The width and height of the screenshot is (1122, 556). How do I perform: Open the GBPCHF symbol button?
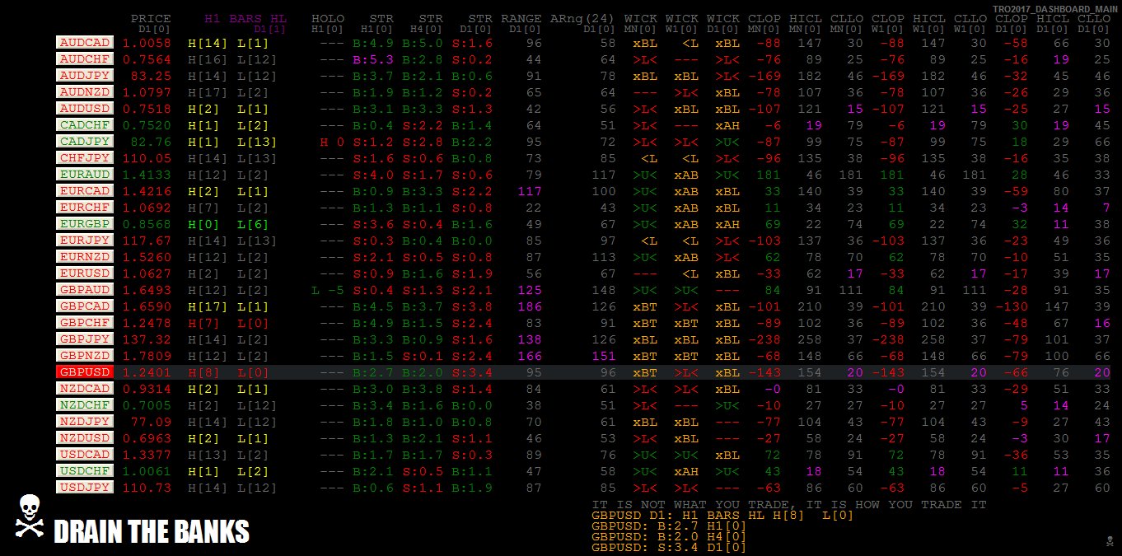click(85, 322)
